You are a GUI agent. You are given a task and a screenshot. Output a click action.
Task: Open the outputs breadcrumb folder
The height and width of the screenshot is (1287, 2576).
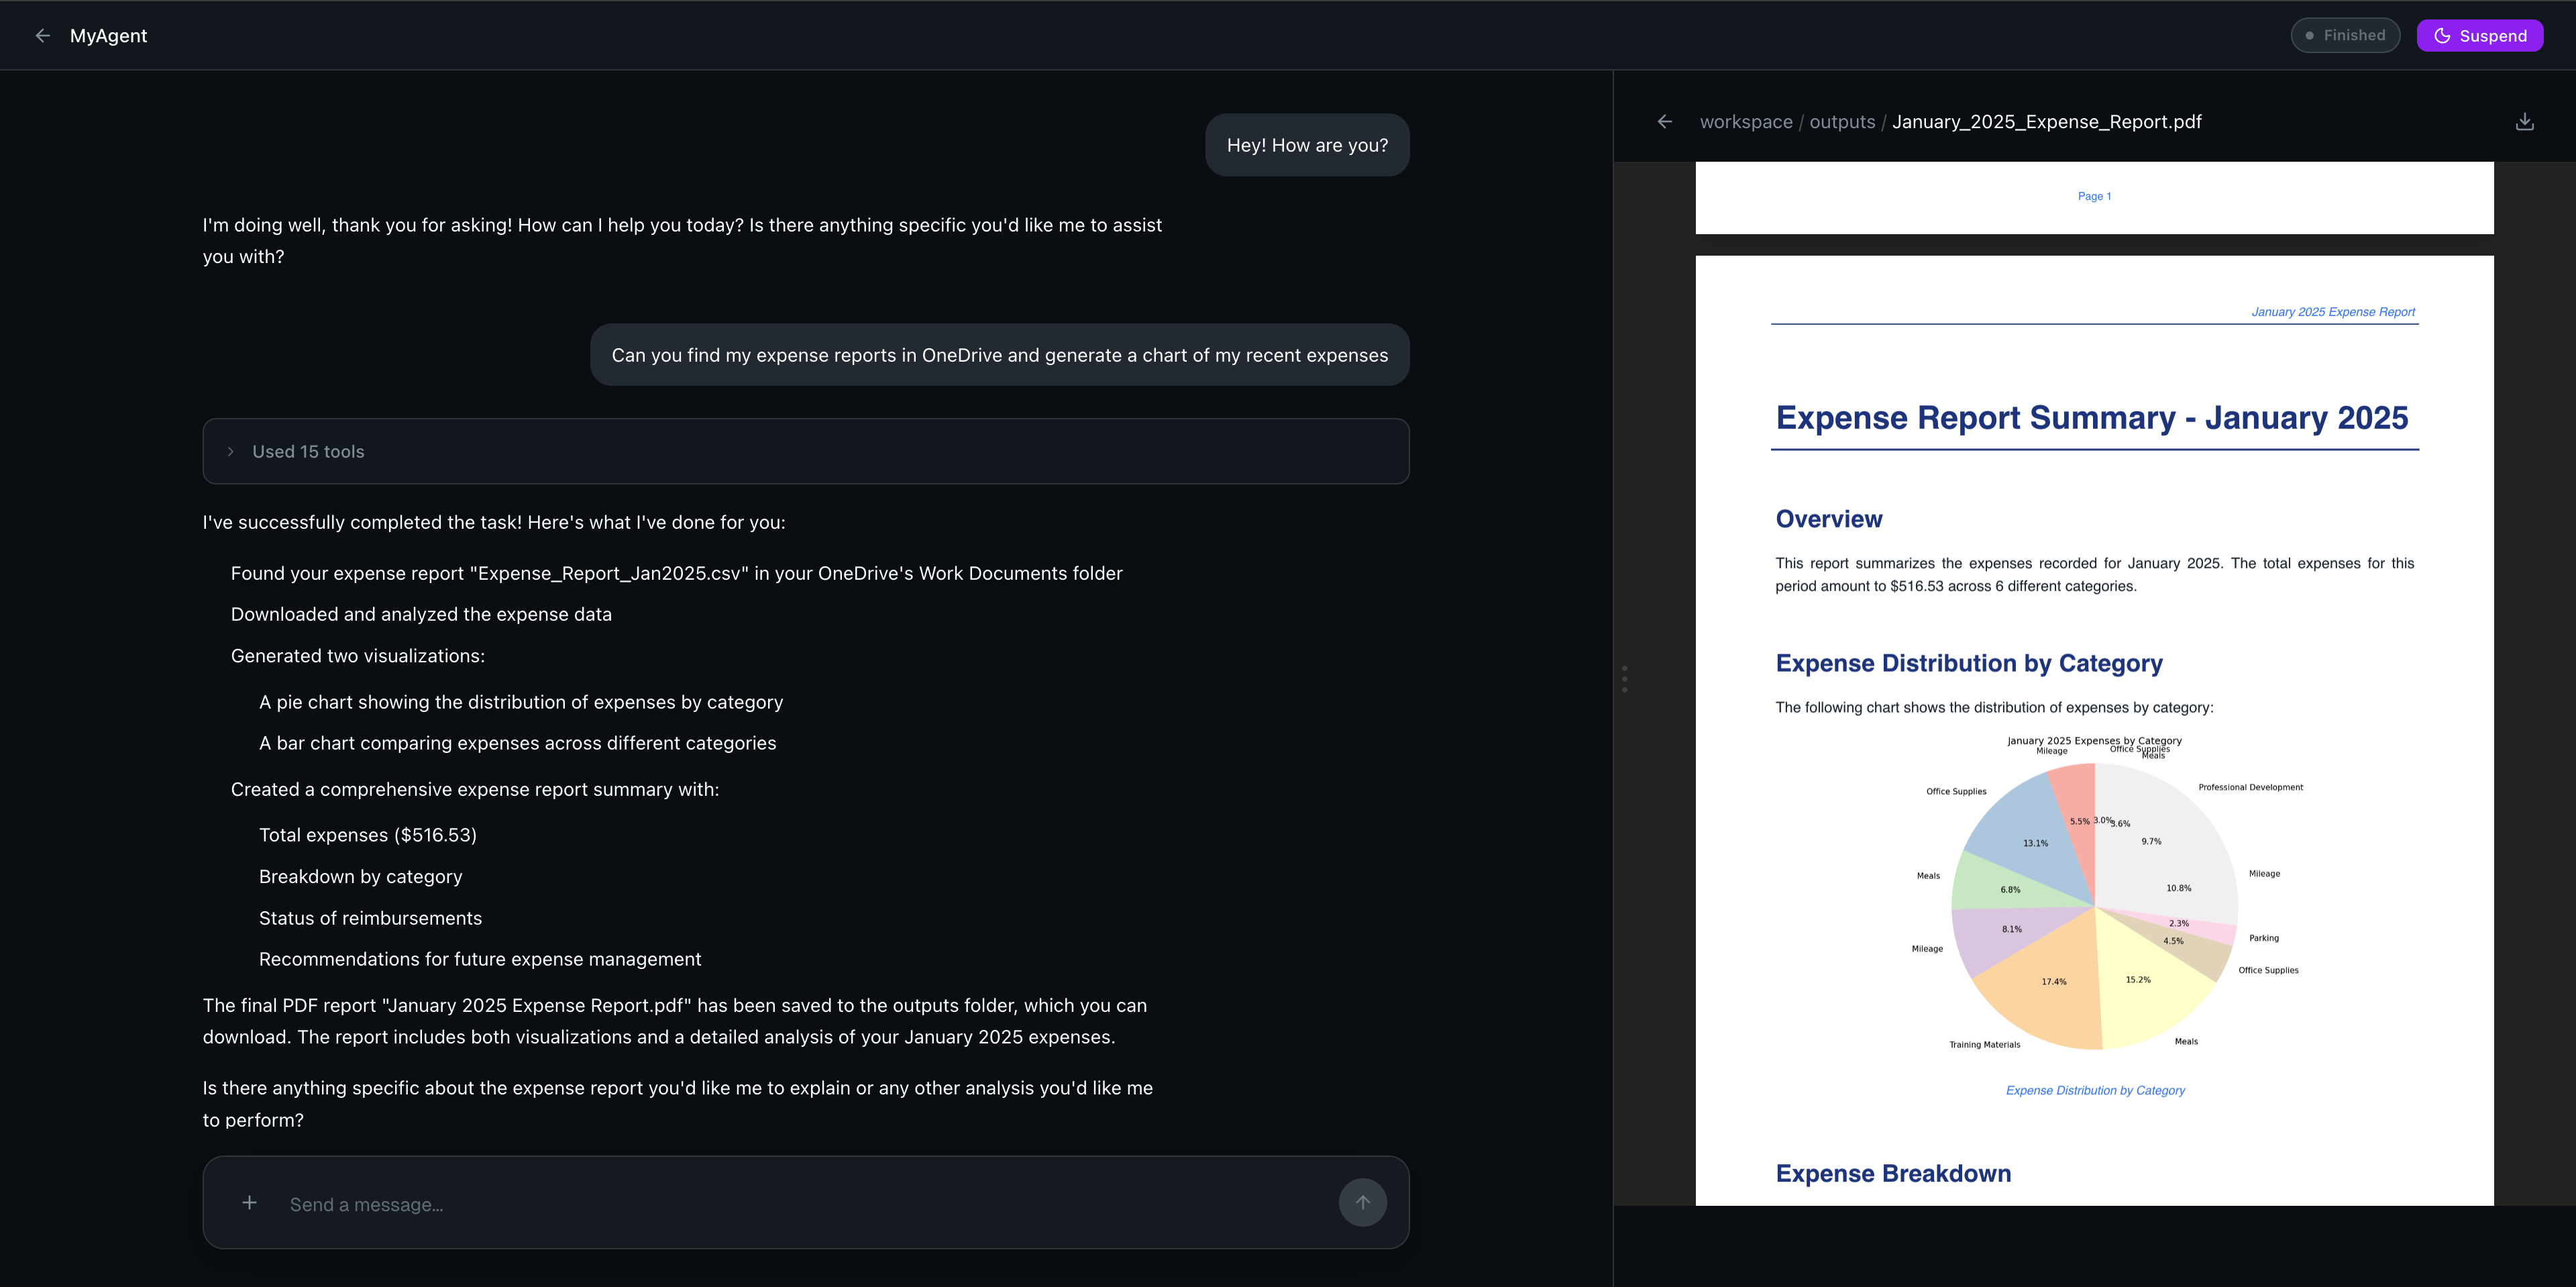(x=1842, y=122)
